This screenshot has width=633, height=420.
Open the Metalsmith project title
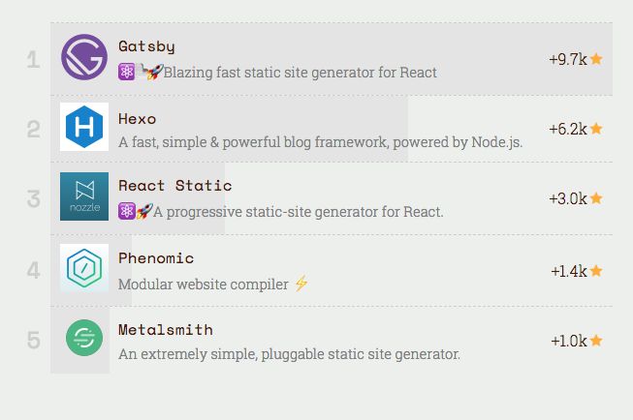[166, 330]
